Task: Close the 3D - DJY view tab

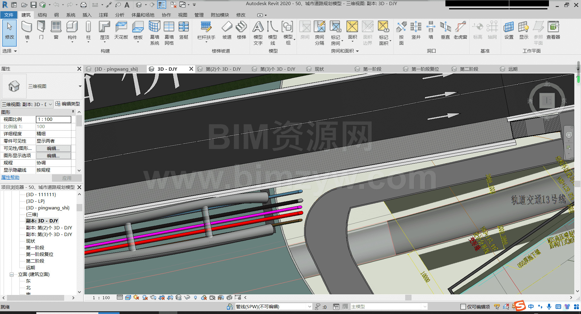Action: pyautogui.click(x=191, y=69)
